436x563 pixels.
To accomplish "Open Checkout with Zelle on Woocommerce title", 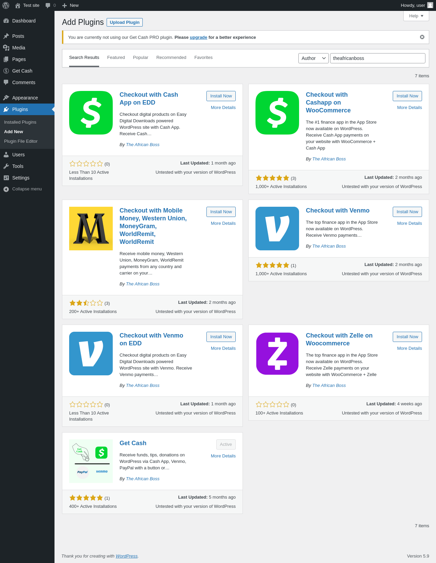I will click(339, 340).
